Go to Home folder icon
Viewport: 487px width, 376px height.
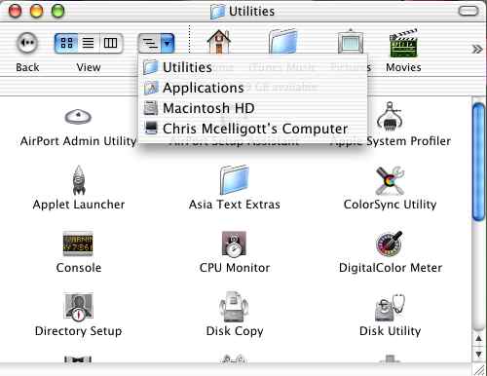pyautogui.click(x=219, y=41)
